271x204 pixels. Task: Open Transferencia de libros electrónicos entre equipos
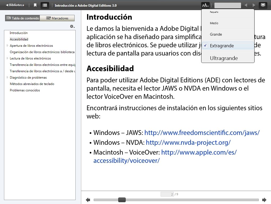click(42, 65)
